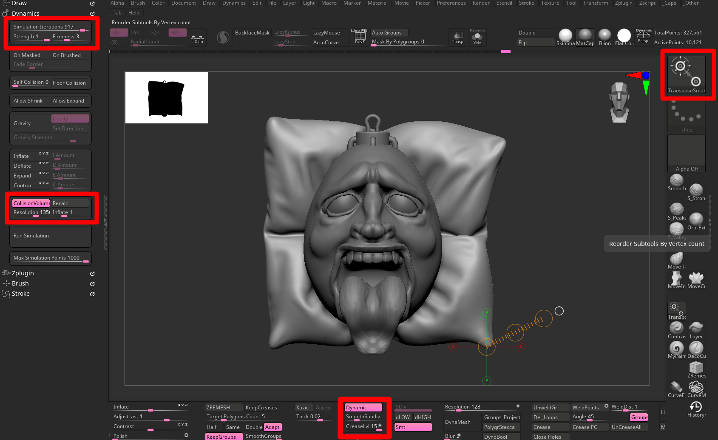Click the ZREMESH button

pyautogui.click(x=224, y=408)
